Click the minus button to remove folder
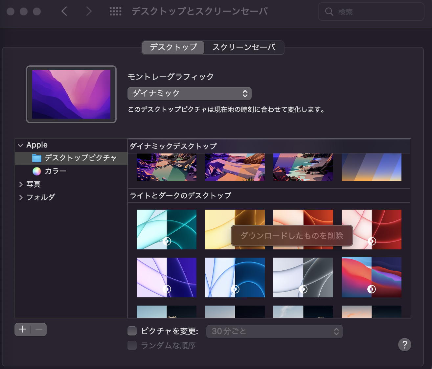Image resolution: width=432 pixels, height=369 pixels. pos(39,329)
